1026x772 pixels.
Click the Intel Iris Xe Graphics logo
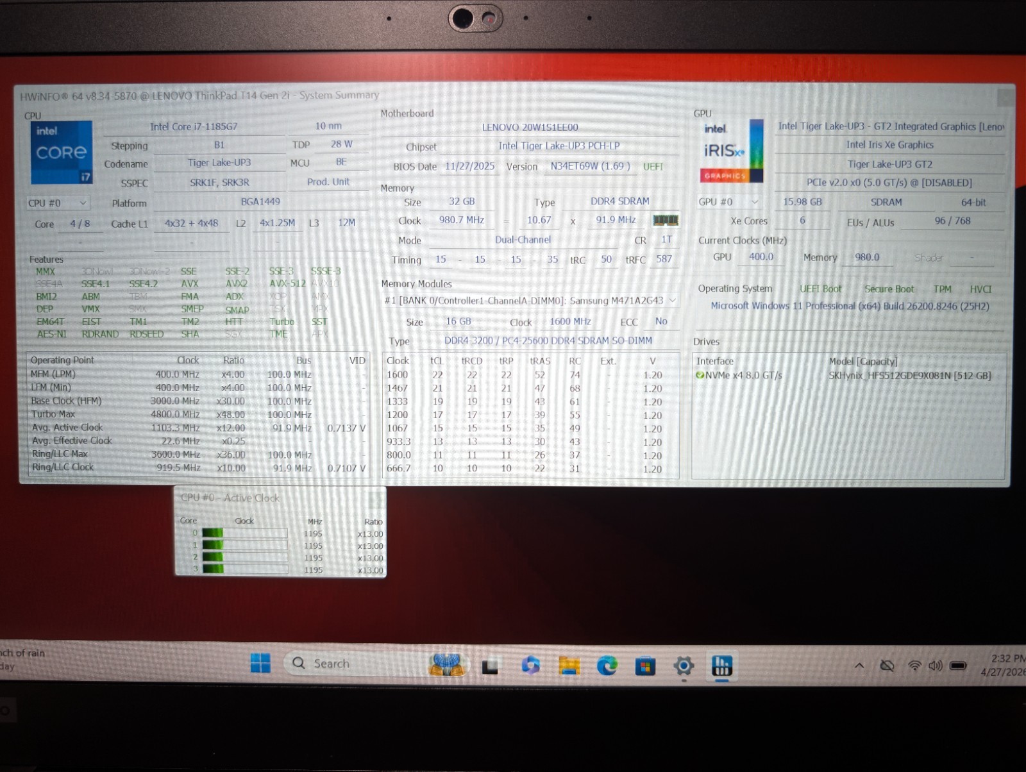(x=732, y=151)
